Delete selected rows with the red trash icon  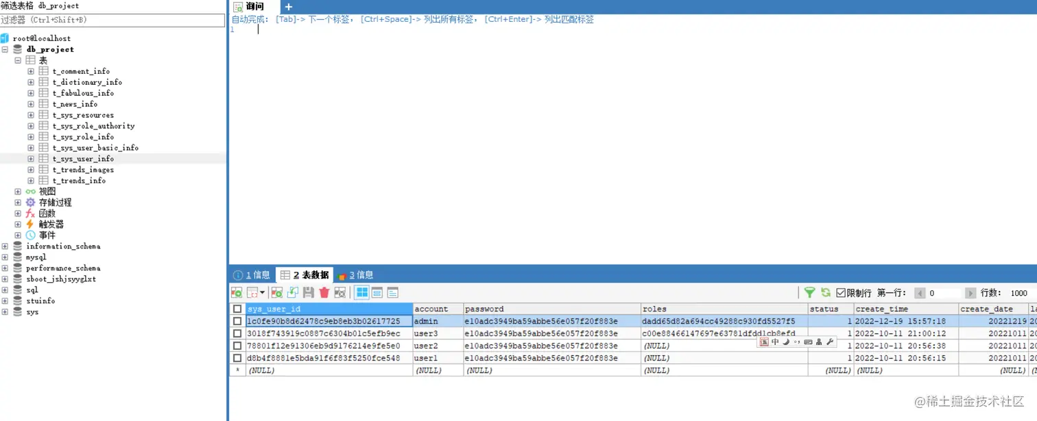[324, 292]
